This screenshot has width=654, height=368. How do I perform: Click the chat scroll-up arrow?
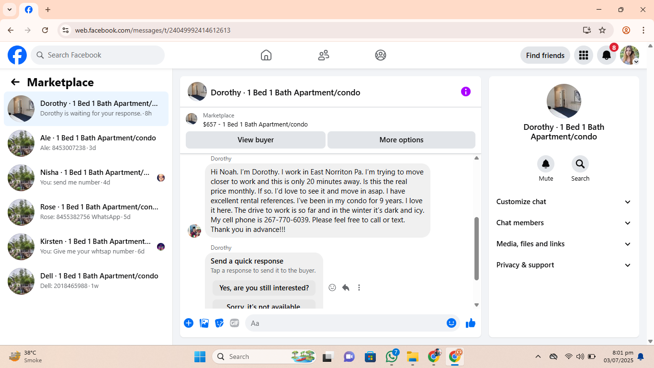(476, 158)
